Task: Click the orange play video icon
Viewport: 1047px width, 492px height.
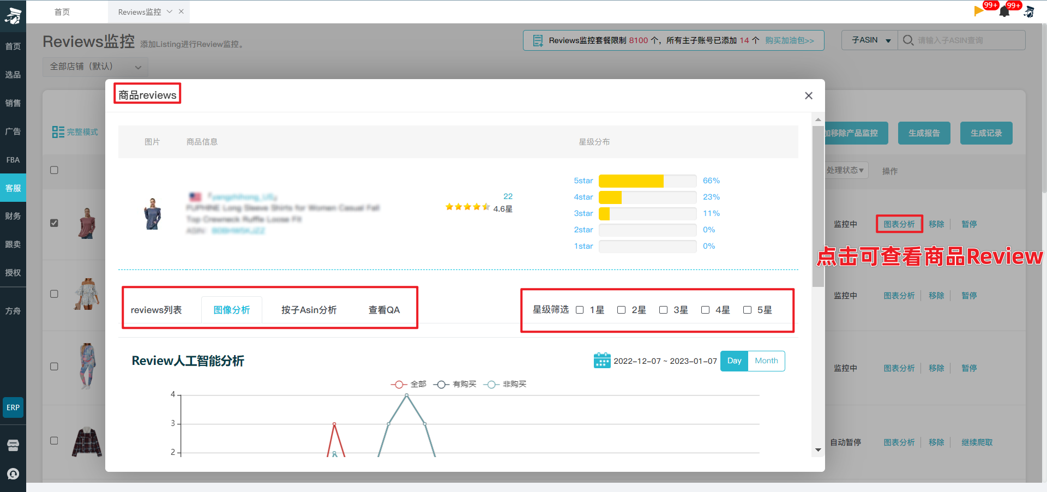Action: coord(978,11)
